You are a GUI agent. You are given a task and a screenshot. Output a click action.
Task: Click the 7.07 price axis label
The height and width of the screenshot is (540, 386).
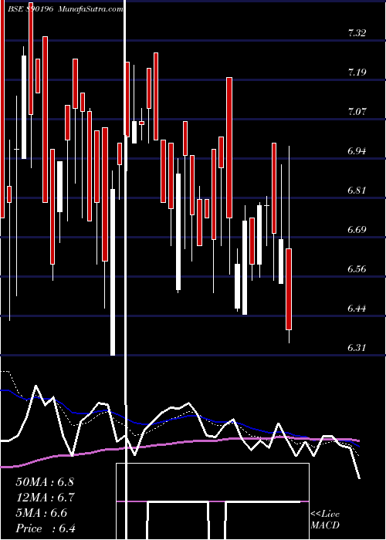click(x=357, y=112)
